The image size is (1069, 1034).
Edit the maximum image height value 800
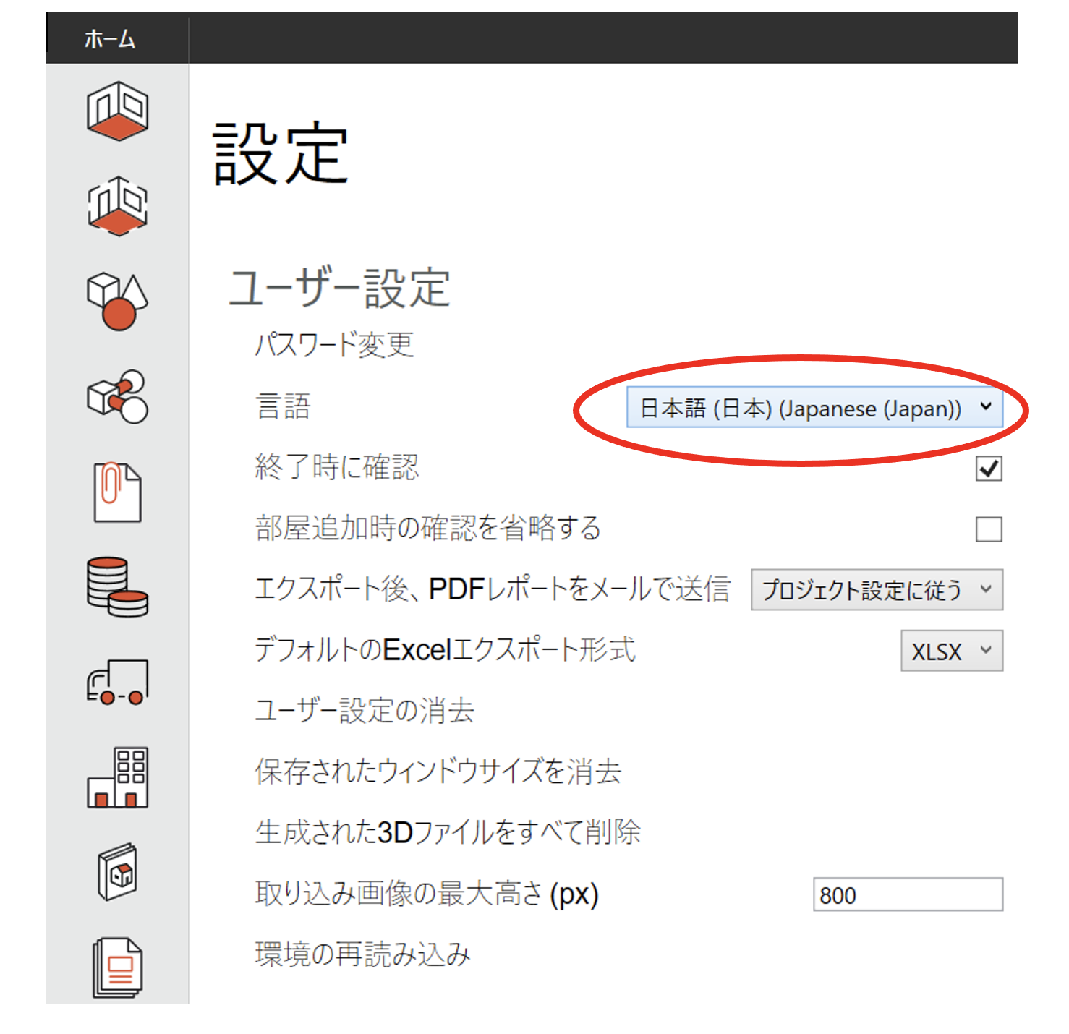(x=908, y=894)
